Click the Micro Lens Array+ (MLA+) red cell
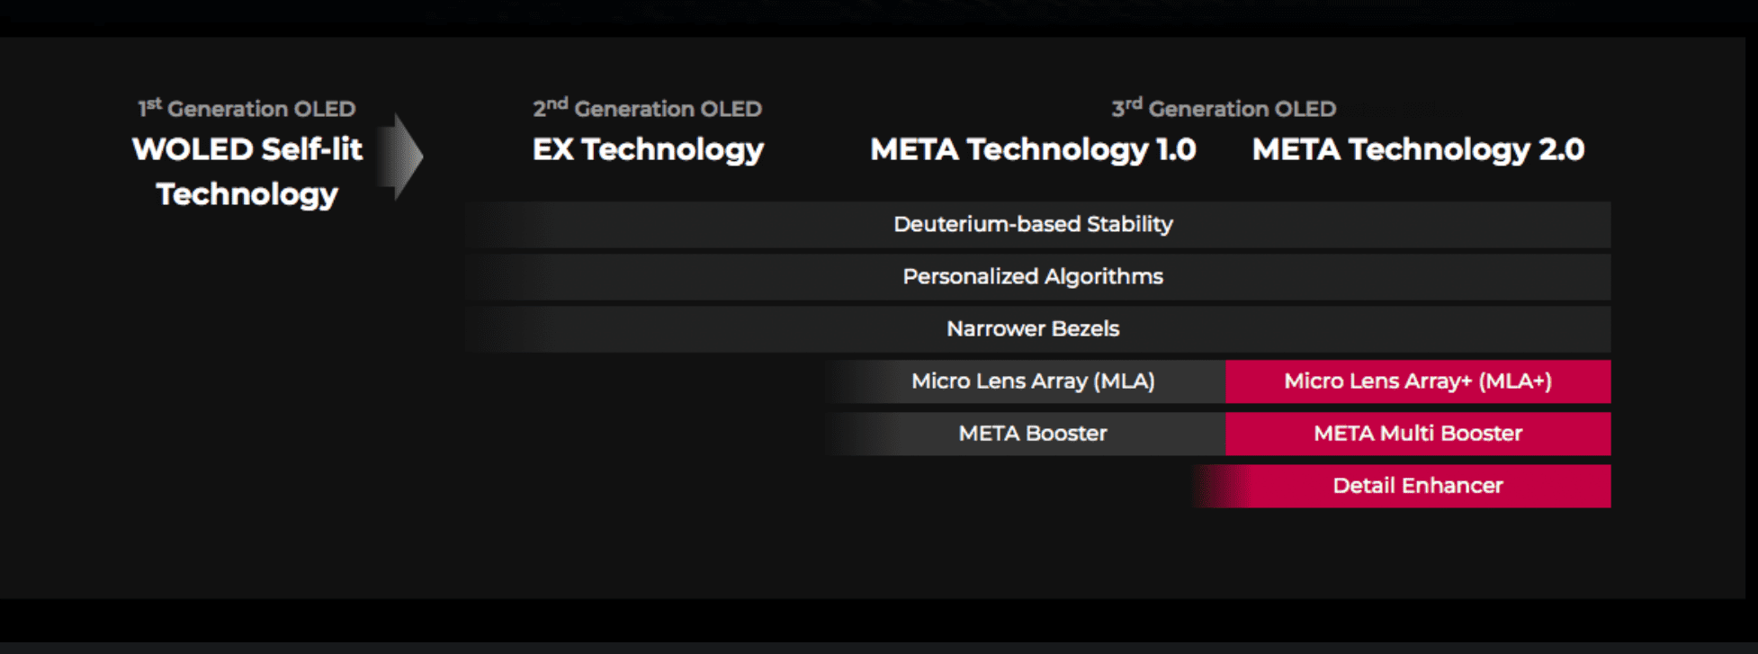Image resolution: width=1758 pixels, height=654 pixels. point(1418,381)
